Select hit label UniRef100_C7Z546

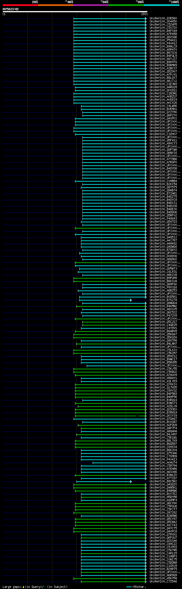click(163, 582)
